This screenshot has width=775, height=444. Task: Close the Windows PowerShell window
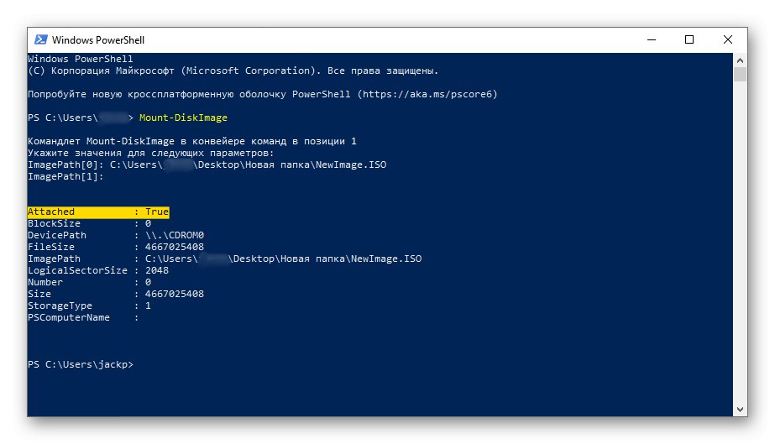tap(728, 39)
